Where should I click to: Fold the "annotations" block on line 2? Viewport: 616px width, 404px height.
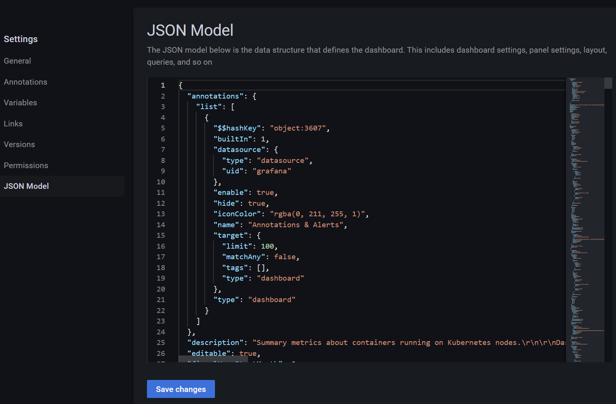click(x=173, y=96)
